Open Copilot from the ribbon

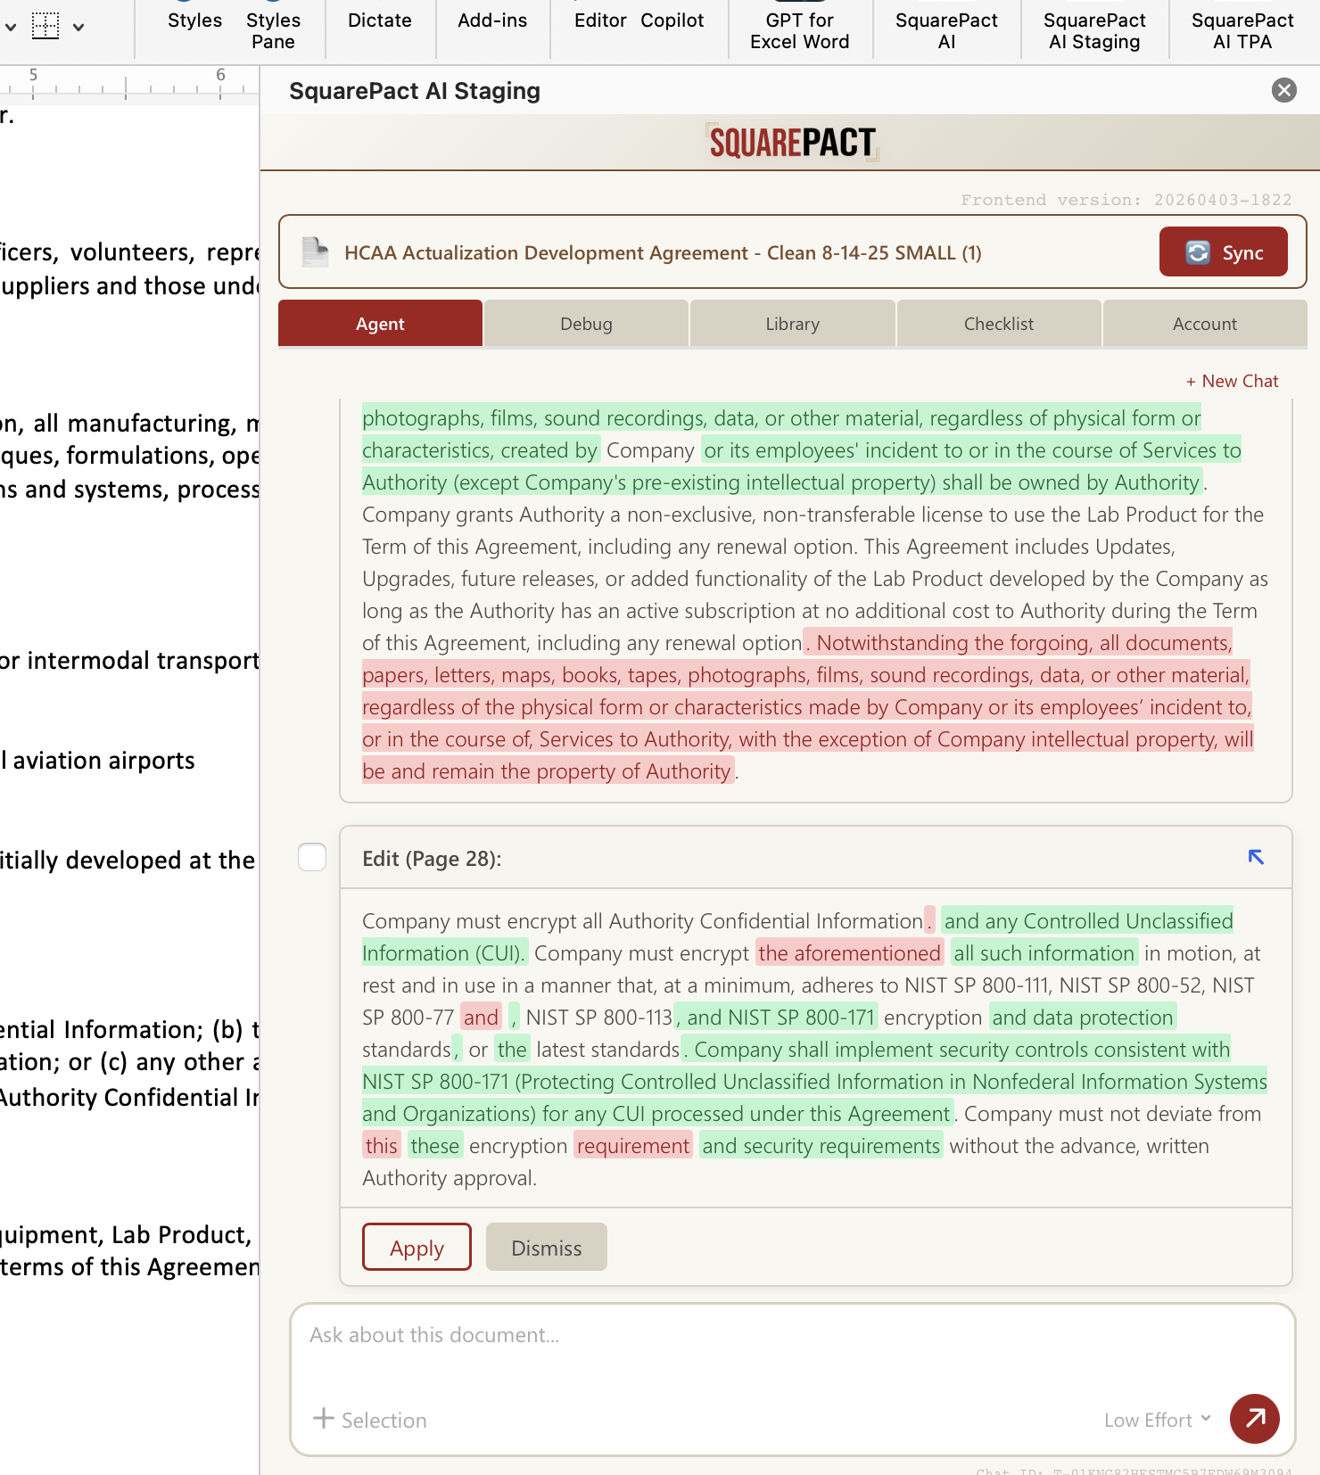(672, 21)
